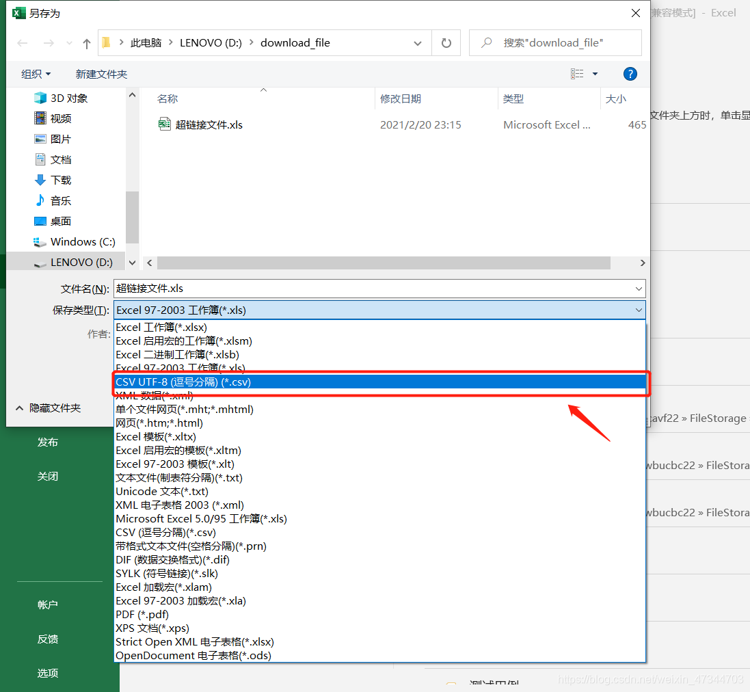Click download_file in address breadcrumb
The width and height of the screenshot is (750, 692).
point(295,43)
